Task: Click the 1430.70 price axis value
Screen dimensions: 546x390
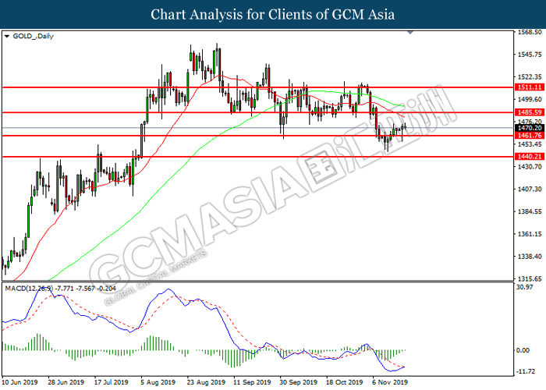Action: point(530,167)
